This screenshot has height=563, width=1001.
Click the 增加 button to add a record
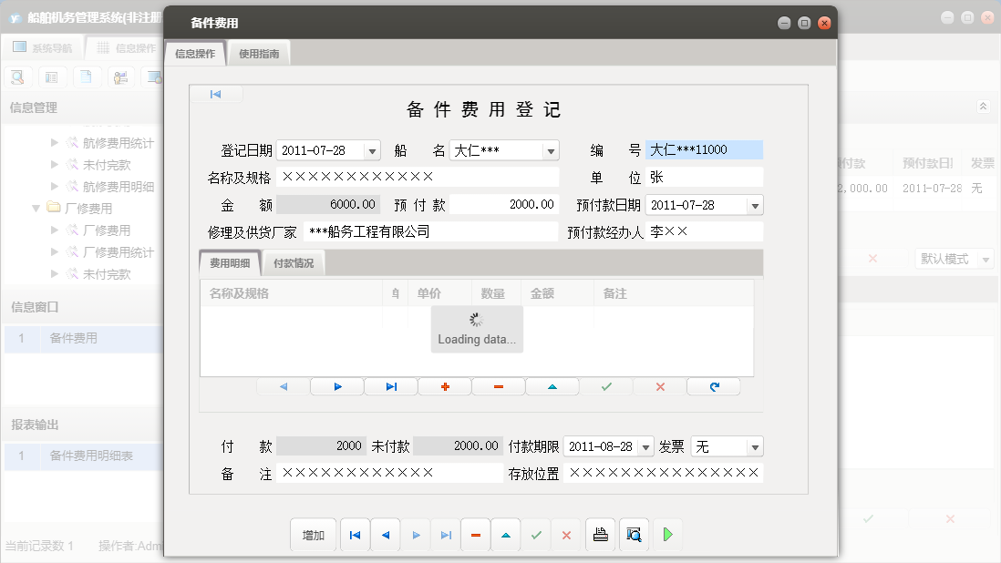(313, 535)
